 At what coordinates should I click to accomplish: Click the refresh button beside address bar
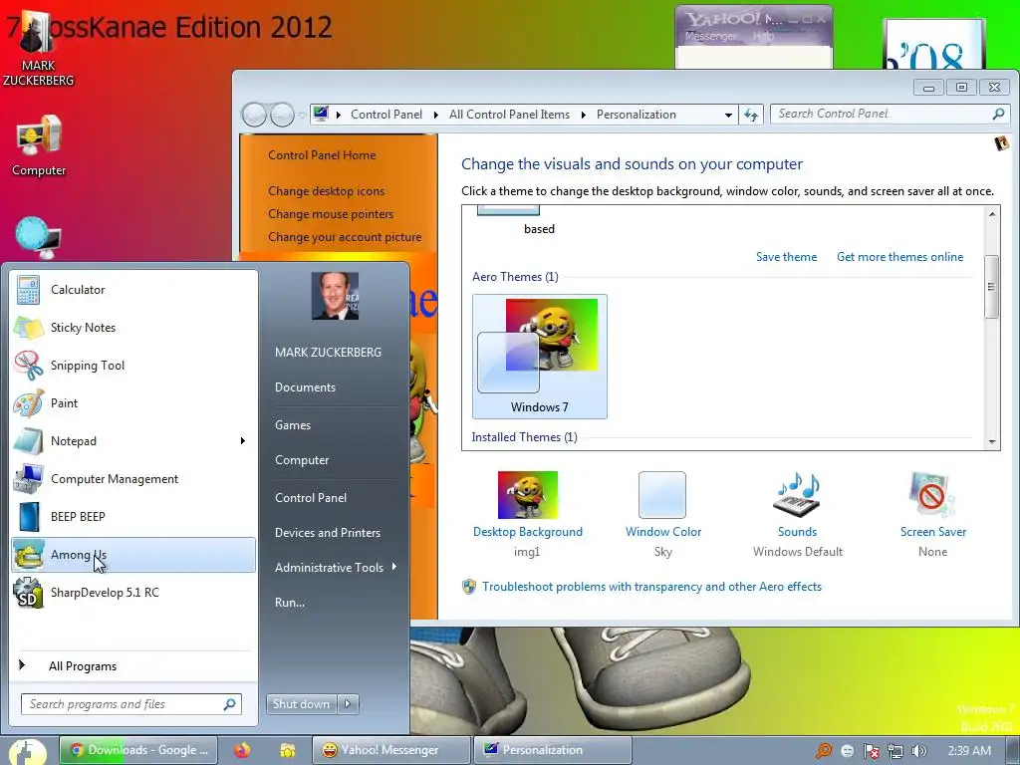tap(751, 116)
